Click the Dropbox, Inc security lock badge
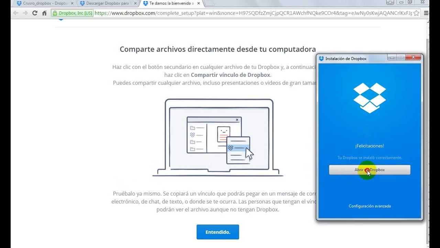440x248 pixels. (x=73, y=13)
